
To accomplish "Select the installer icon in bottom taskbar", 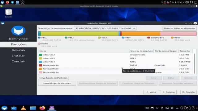I will [x=52, y=108].
